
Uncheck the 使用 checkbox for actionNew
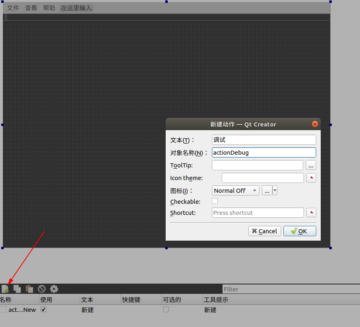43,309
